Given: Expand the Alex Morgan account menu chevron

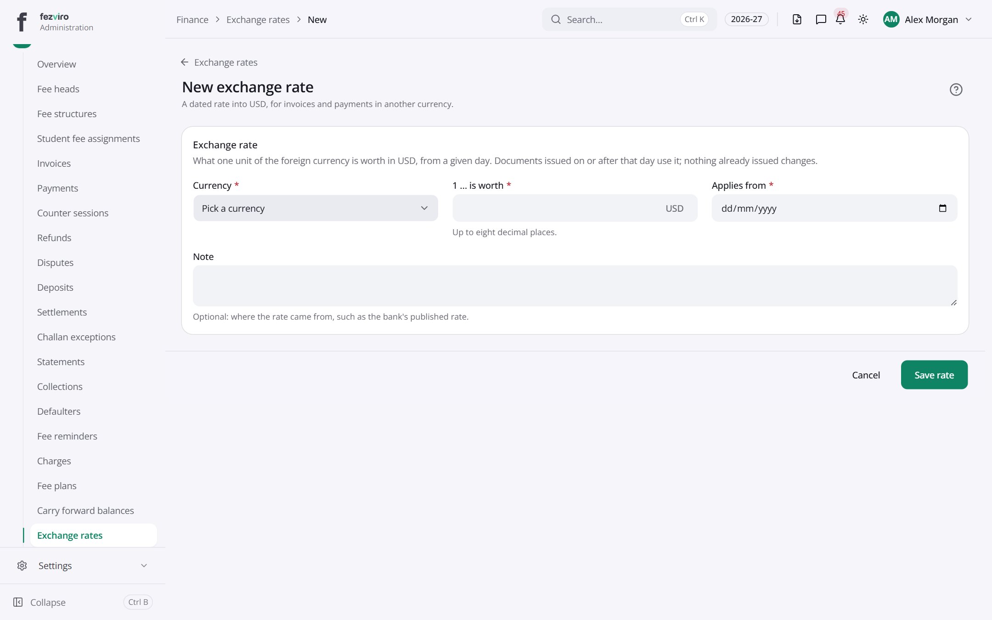Looking at the screenshot, I should pos(969,19).
